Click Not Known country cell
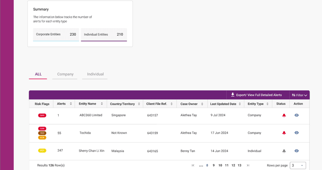The image size is (322, 170). [119, 133]
